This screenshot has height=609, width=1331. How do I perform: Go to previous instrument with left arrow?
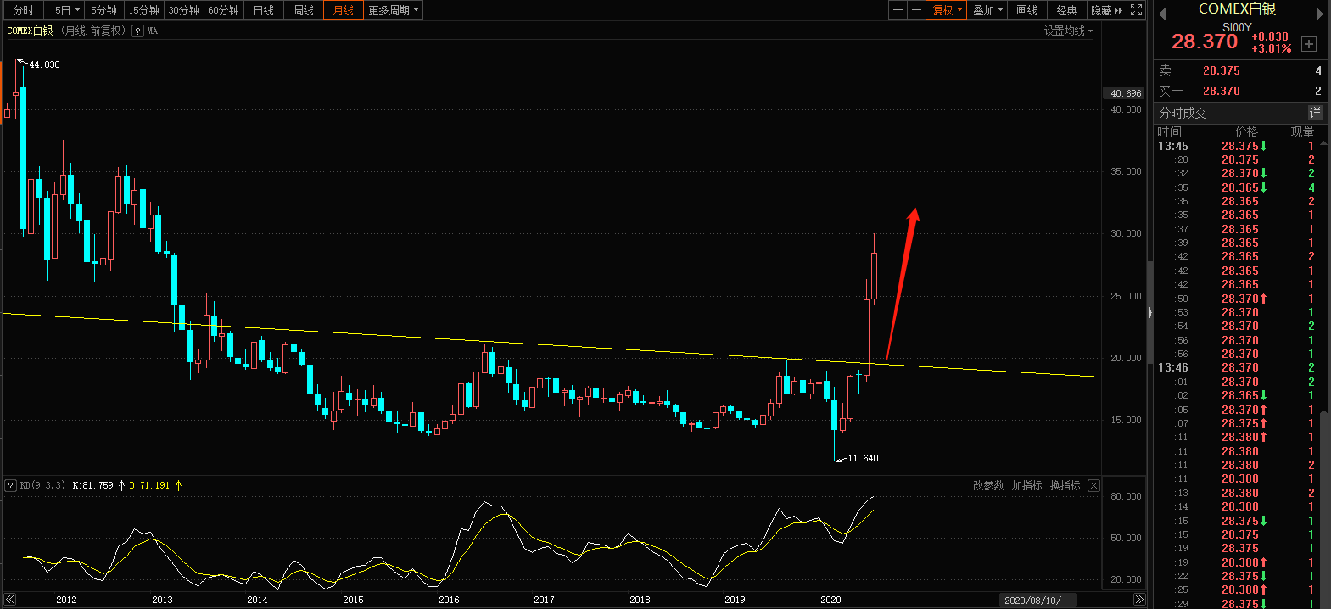pyautogui.click(x=1162, y=13)
